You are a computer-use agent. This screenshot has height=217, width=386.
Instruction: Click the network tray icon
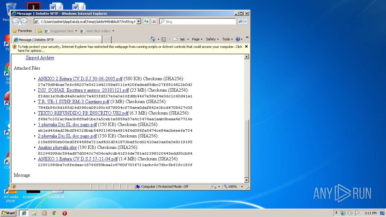point(343,213)
